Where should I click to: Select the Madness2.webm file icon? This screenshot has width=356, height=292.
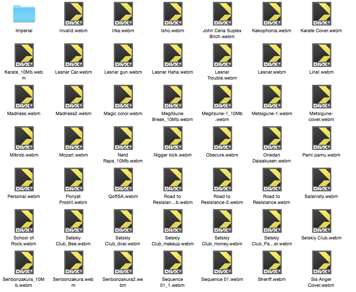(x=74, y=97)
